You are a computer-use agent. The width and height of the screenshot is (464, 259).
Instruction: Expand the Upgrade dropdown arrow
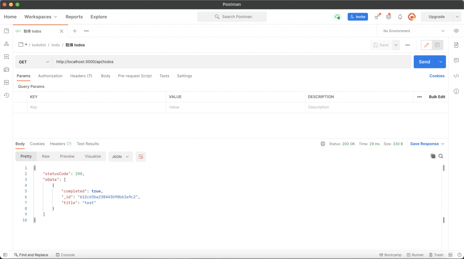(x=457, y=17)
